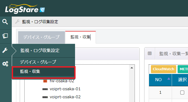The width and height of the screenshot is (188, 102).
Task: Click the LogStare logo
Action: tap(25, 9)
